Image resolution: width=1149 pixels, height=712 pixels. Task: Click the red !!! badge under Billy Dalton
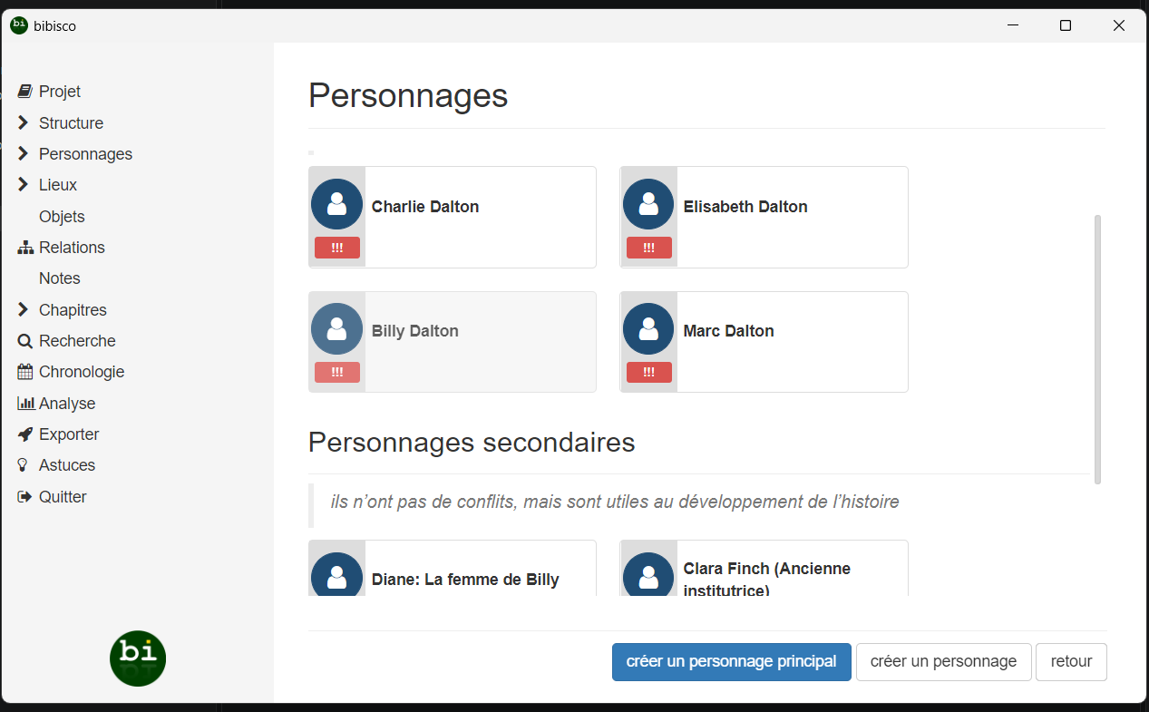[x=337, y=372]
